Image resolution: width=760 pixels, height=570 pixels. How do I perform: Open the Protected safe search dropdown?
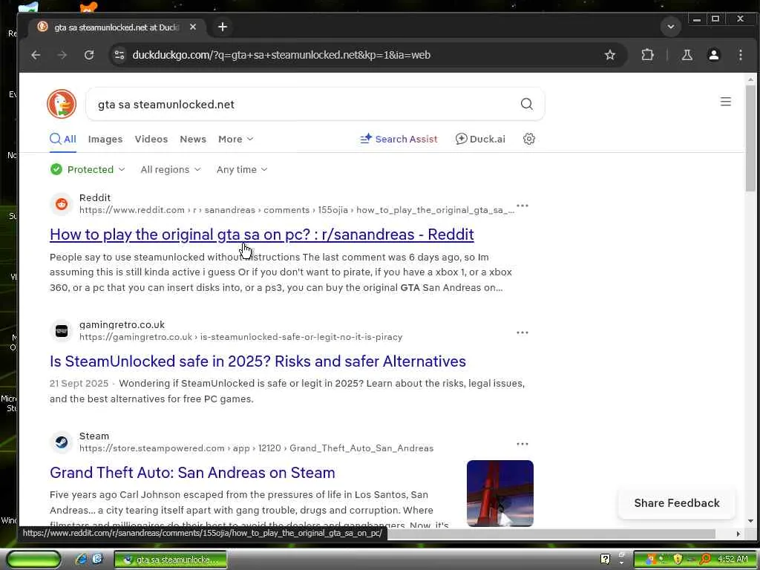(88, 170)
